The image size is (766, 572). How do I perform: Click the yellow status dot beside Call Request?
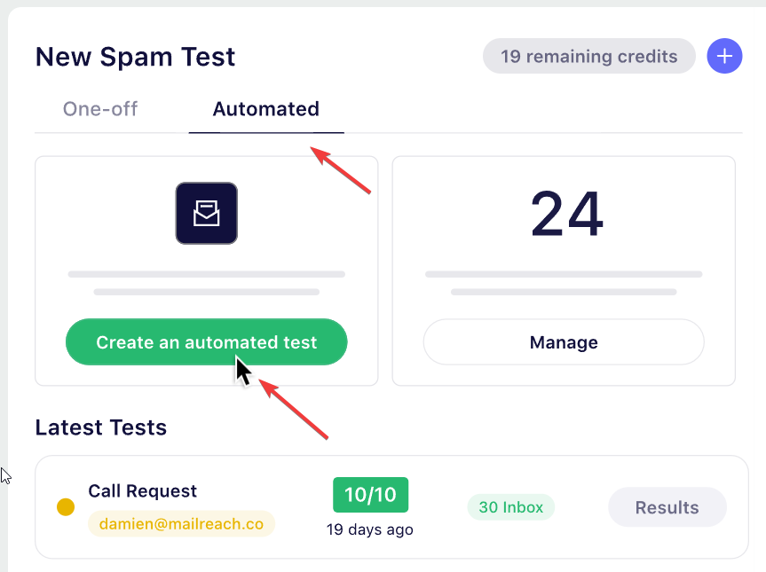(x=66, y=507)
